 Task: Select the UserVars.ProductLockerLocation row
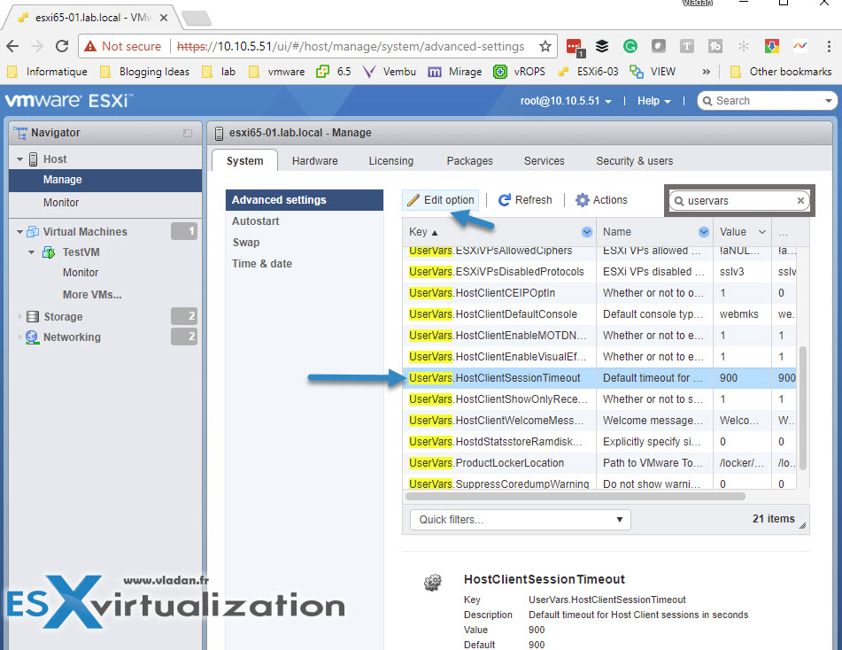pos(599,462)
